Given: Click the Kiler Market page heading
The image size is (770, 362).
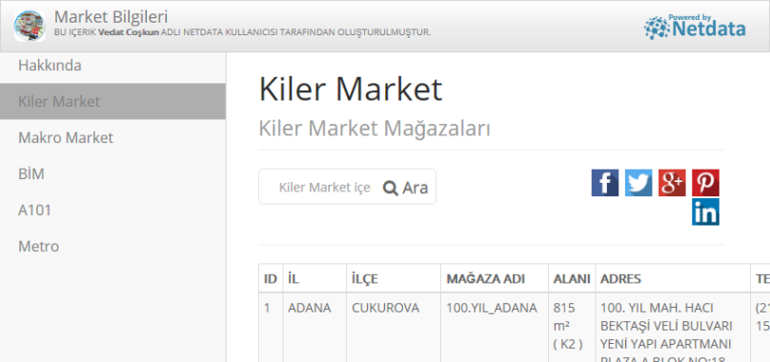Looking at the screenshot, I should tap(351, 89).
